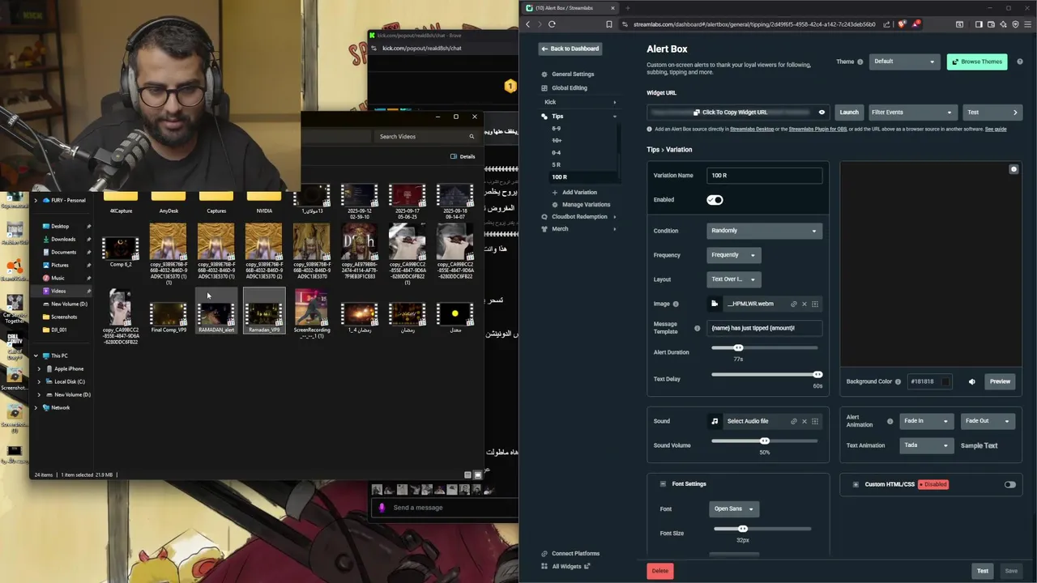
Task: Switch File Explorer to large icons view
Action: (478, 474)
